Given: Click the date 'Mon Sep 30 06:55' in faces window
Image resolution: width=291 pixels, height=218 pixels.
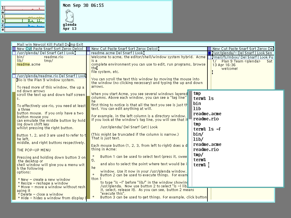Looking at the screenshot, I should coord(83,5).
